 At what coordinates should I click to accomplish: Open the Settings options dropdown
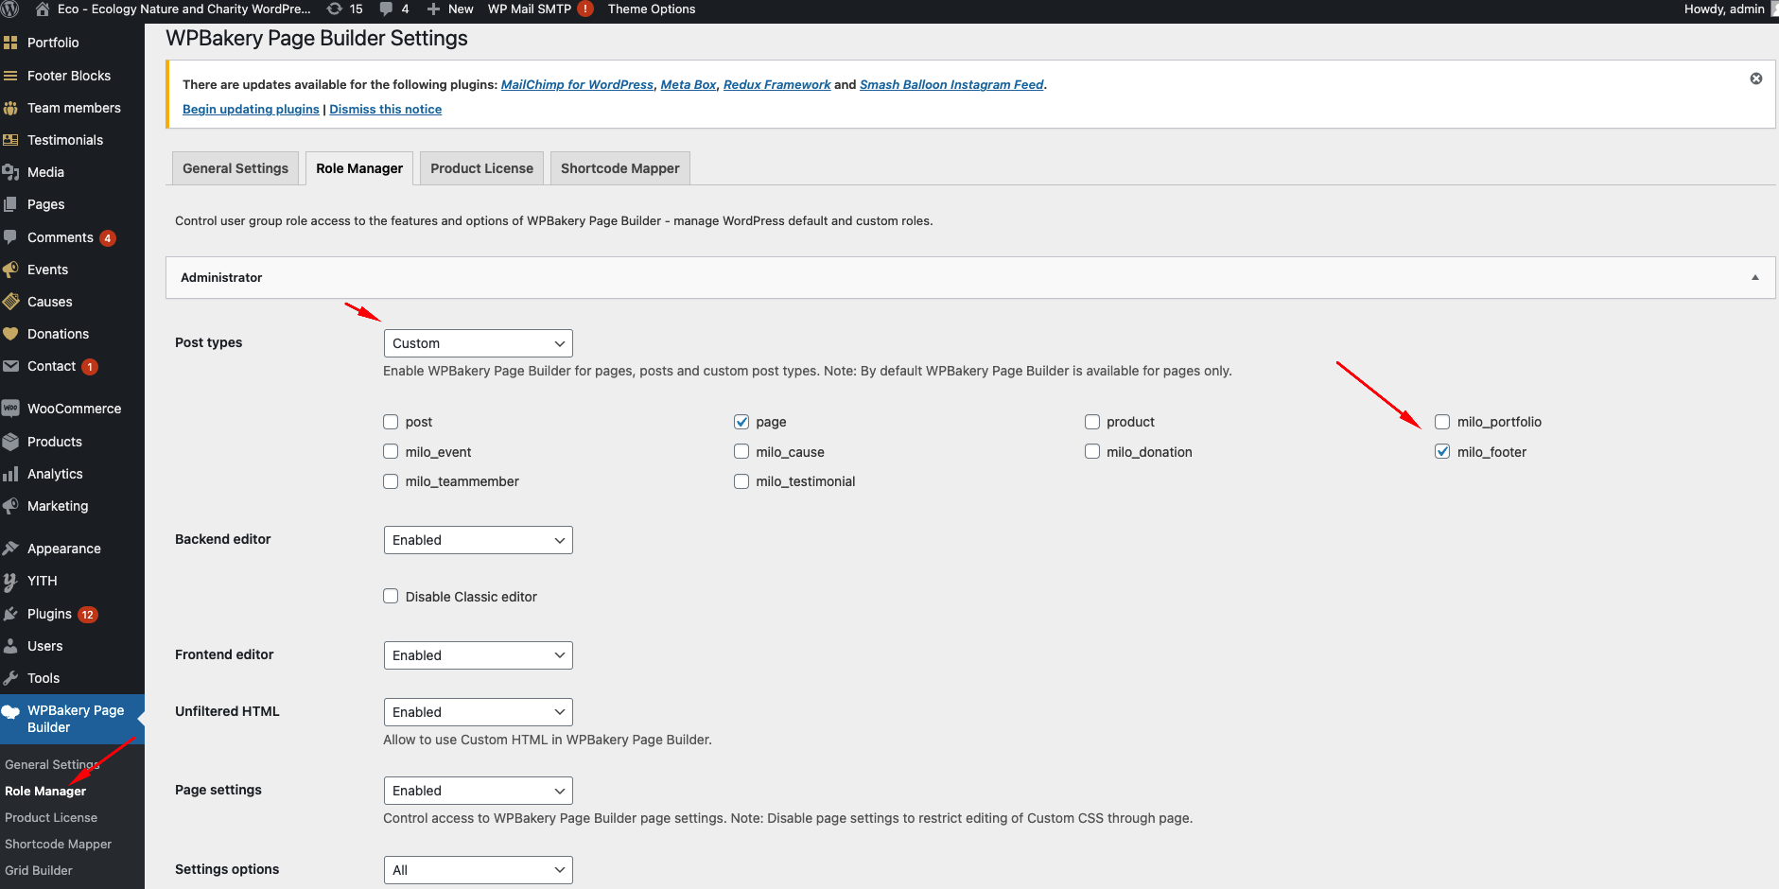[479, 870]
